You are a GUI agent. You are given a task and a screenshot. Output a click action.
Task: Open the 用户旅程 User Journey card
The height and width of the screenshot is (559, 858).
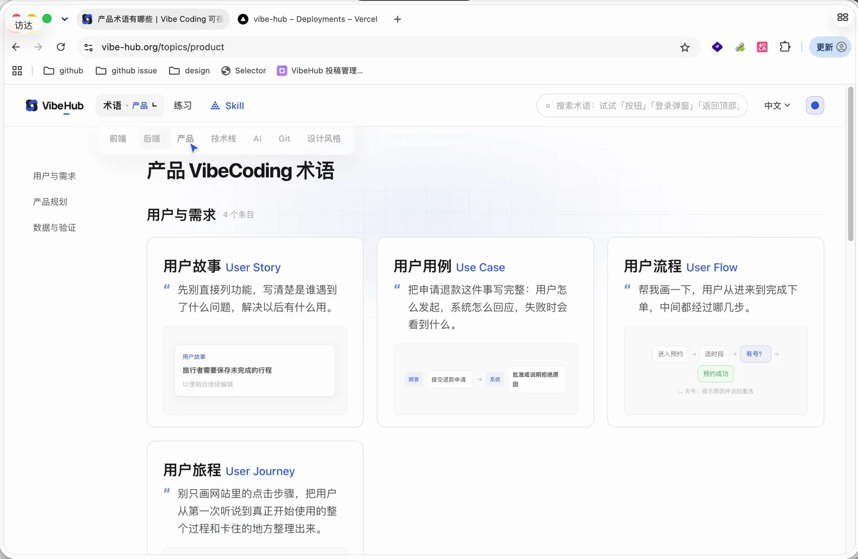pos(255,497)
